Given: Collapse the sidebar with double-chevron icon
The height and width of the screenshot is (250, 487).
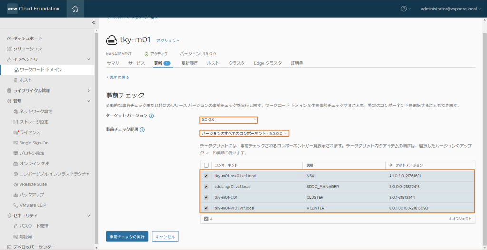Looking at the screenshot, I should 94,23.
